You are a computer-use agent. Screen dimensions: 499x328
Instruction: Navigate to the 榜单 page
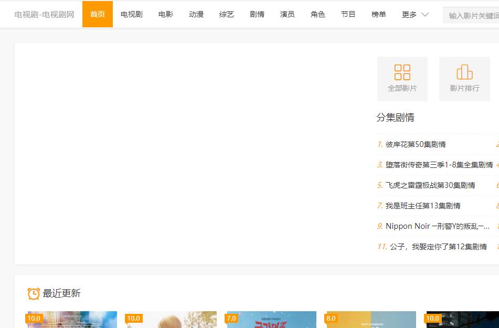point(379,15)
